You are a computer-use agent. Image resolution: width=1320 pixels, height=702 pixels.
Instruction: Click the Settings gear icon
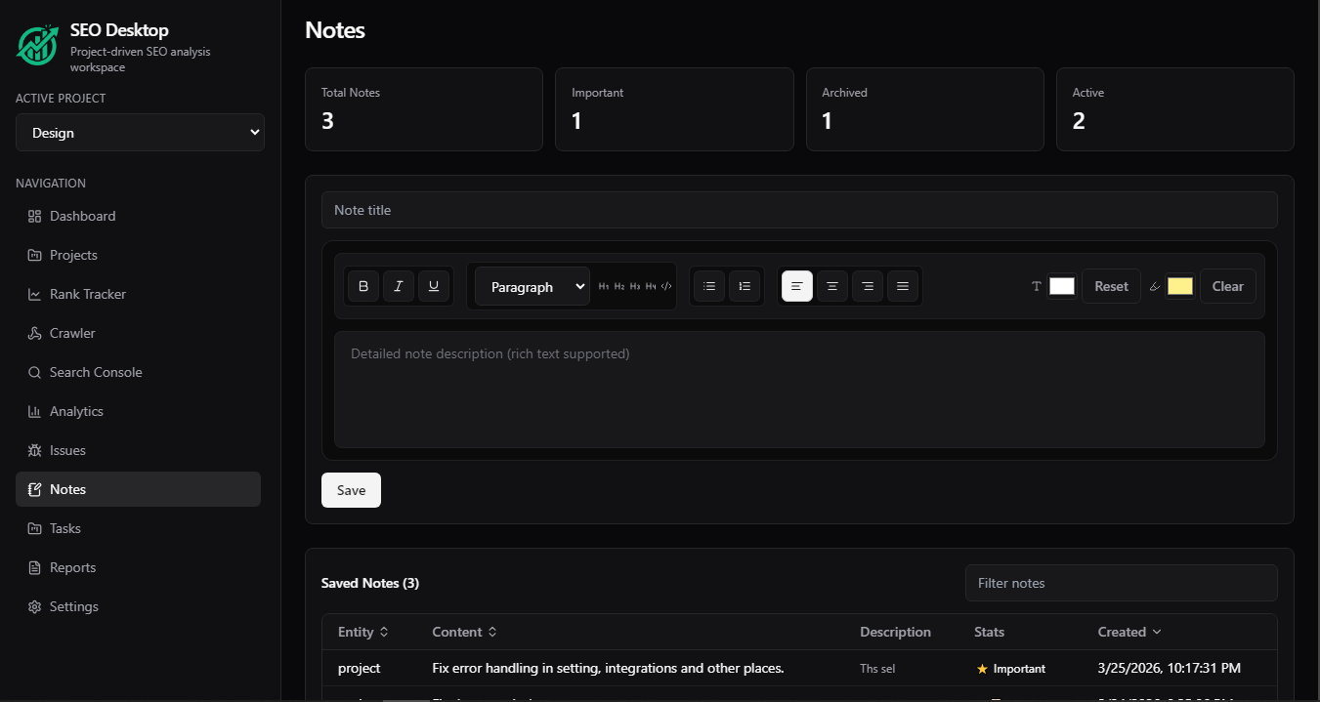[34, 606]
